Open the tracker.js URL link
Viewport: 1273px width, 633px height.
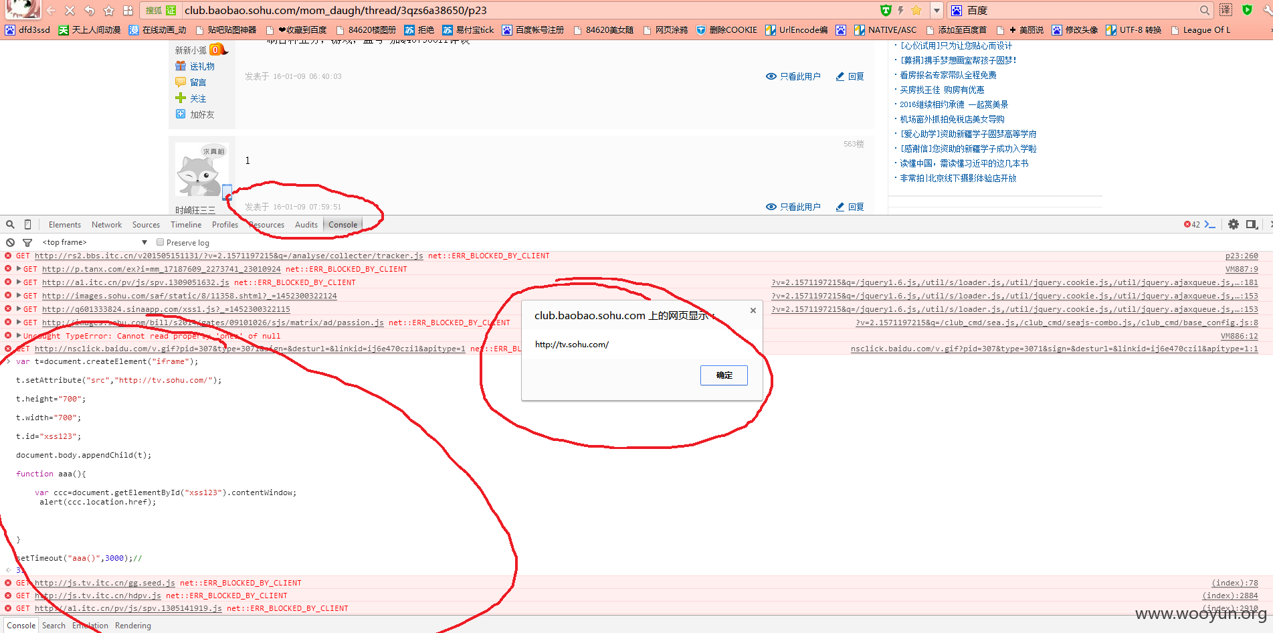pos(229,256)
